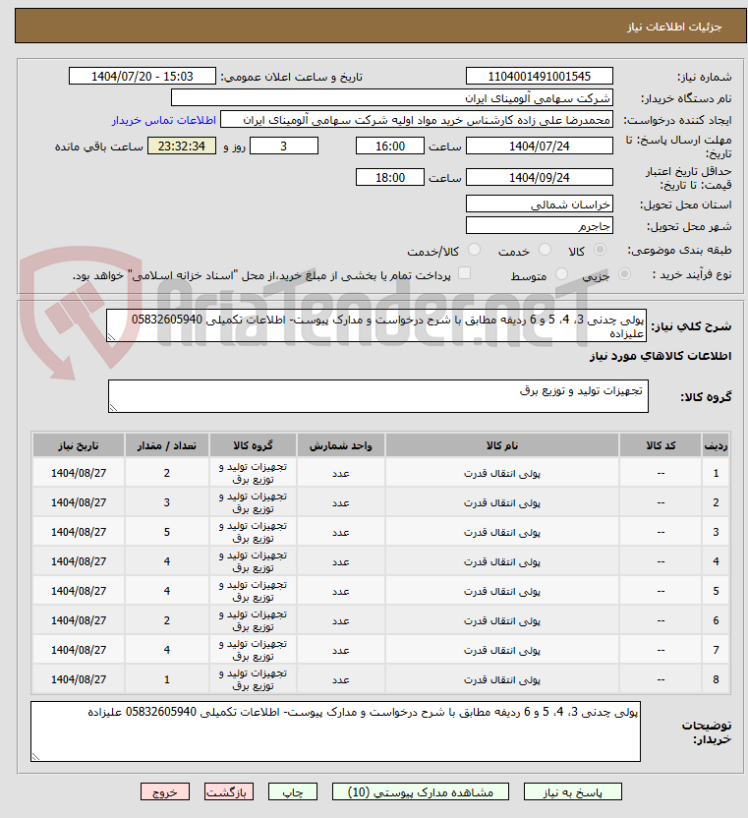Click the تاریخ نیاز column header
The image size is (748, 818).
point(79,445)
